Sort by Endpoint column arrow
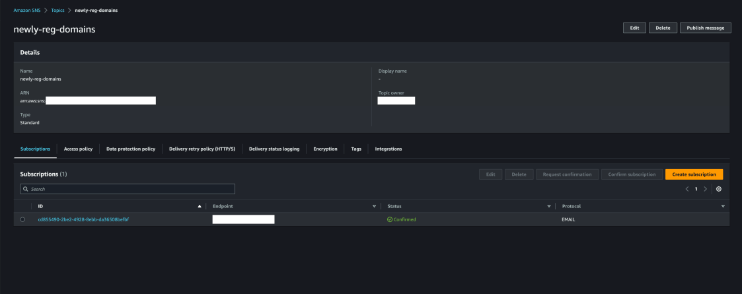 pyautogui.click(x=374, y=206)
